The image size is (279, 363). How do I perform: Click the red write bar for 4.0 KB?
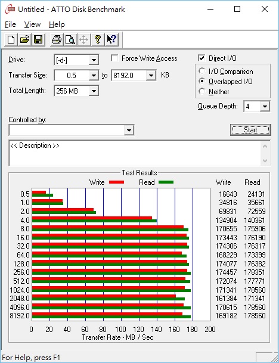92,218
